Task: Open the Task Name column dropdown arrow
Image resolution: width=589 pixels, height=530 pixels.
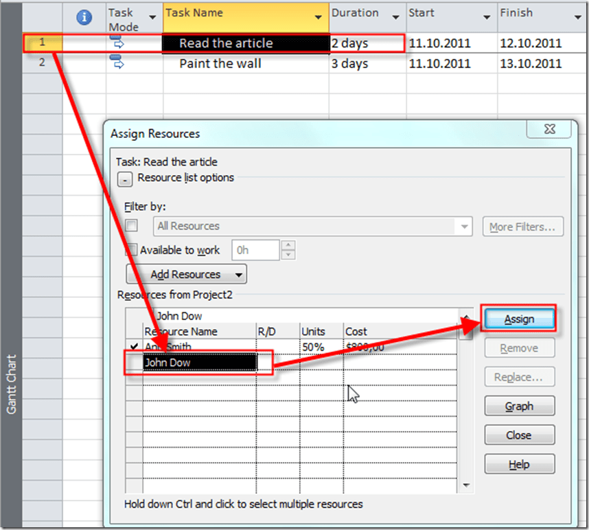Action: pyautogui.click(x=319, y=18)
